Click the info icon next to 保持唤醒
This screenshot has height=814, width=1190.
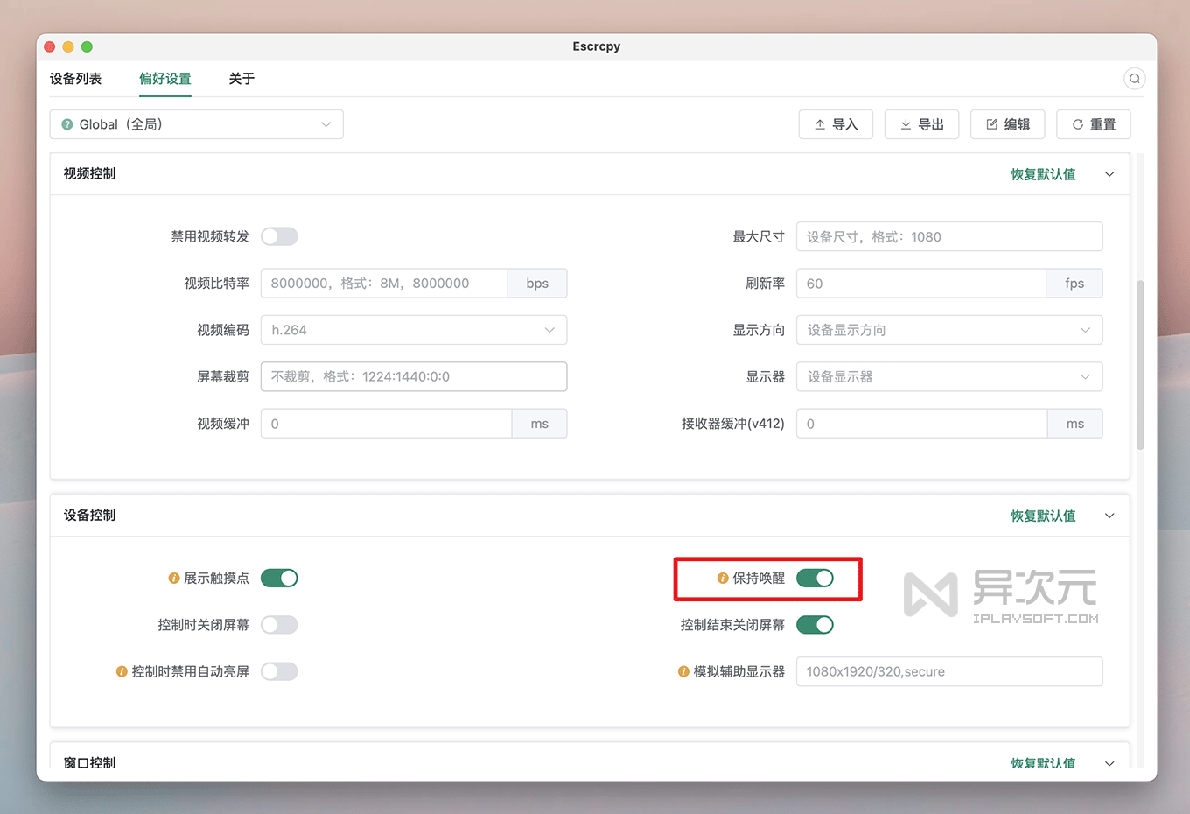(721, 578)
